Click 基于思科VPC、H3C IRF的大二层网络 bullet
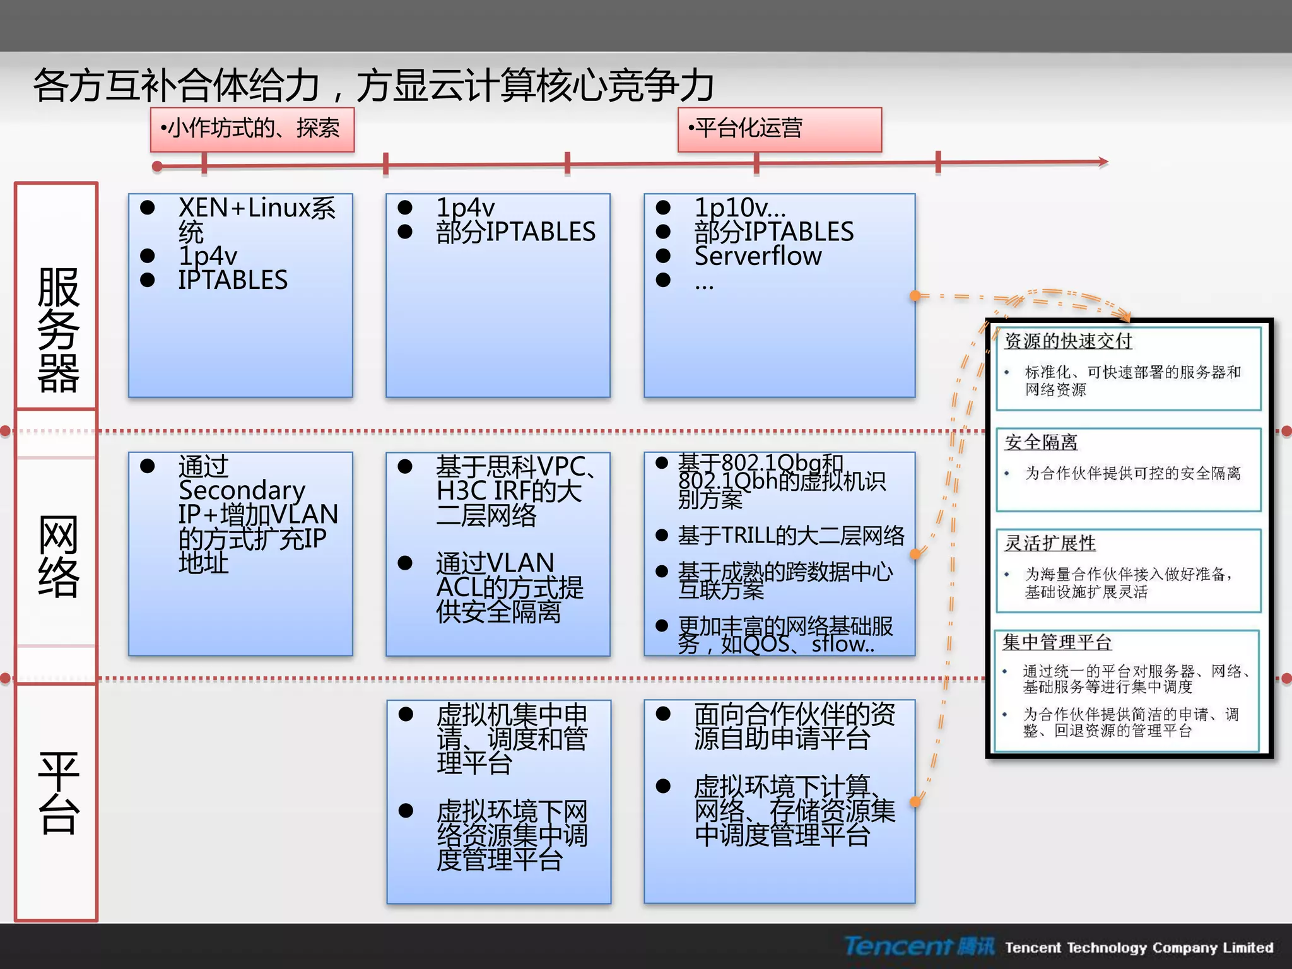 coord(515,490)
